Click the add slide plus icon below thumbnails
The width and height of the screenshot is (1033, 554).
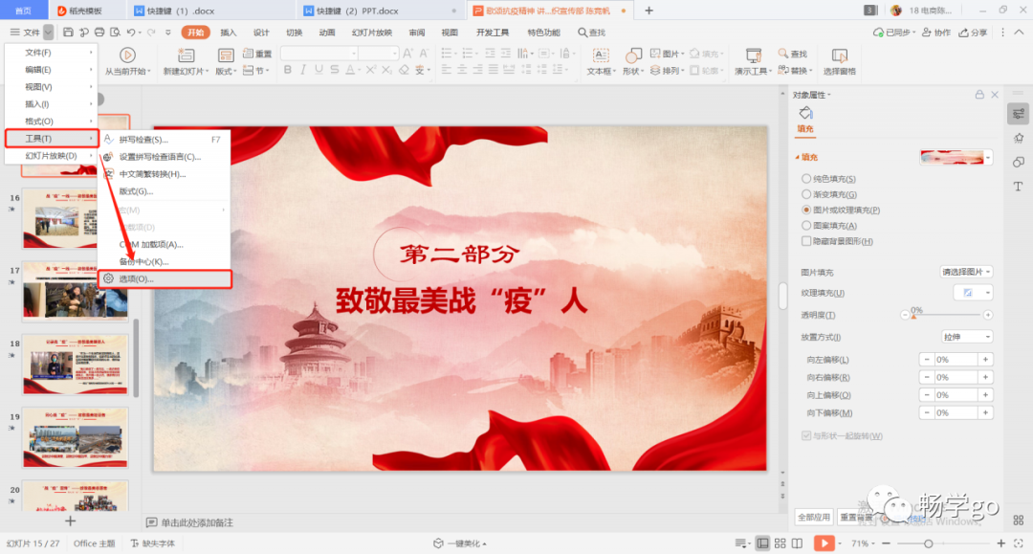(71, 521)
